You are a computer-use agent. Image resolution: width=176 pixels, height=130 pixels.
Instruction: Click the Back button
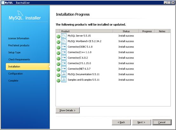point(121,122)
